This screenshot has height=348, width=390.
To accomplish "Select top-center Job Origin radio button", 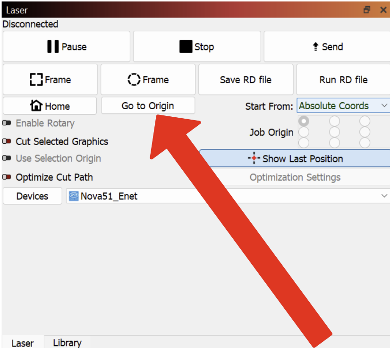I will [x=334, y=122].
